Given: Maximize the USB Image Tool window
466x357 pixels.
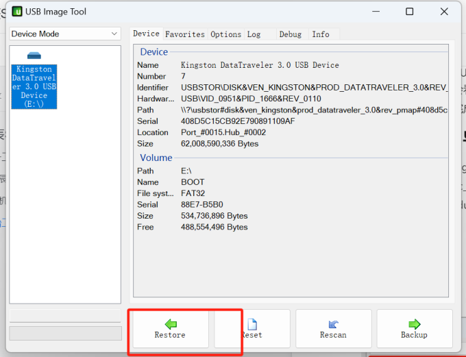Looking at the screenshot, I should coord(409,12).
